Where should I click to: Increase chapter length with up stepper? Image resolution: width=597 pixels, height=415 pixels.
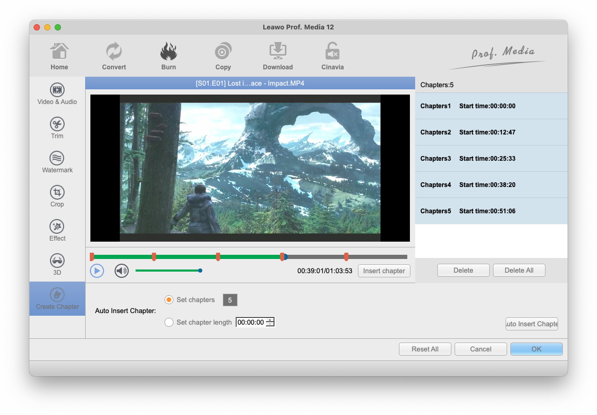pos(270,320)
